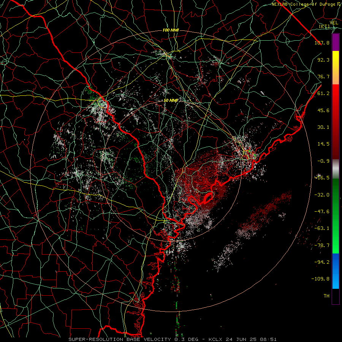The height and width of the screenshot is (342, 342).
Task: Click the -32.0 velocity scale value
Action: coord(322,195)
